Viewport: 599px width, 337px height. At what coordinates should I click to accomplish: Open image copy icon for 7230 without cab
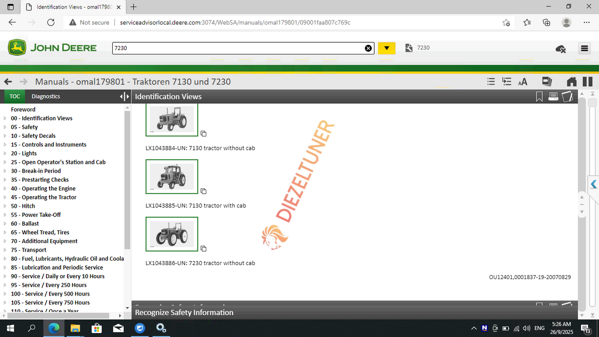tap(204, 249)
